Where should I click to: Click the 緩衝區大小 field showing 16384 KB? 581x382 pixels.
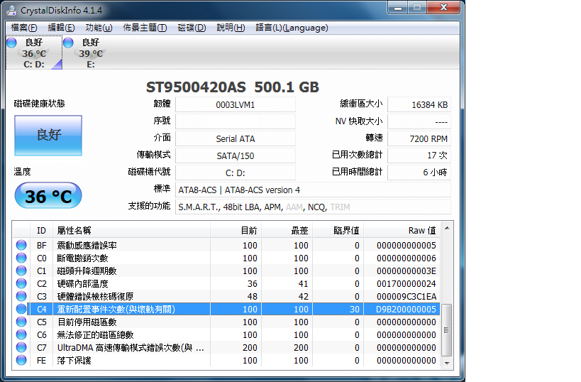click(x=419, y=104)
